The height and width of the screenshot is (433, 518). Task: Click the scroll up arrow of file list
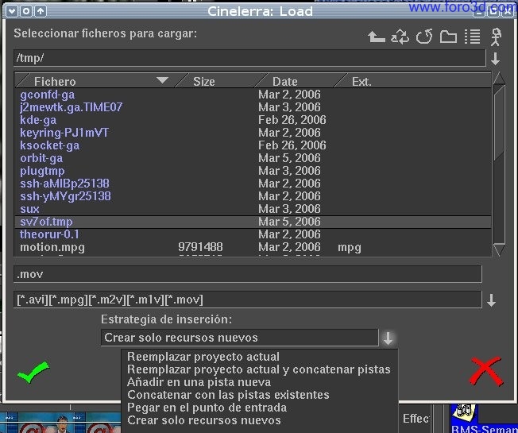[x=499, y=79]
